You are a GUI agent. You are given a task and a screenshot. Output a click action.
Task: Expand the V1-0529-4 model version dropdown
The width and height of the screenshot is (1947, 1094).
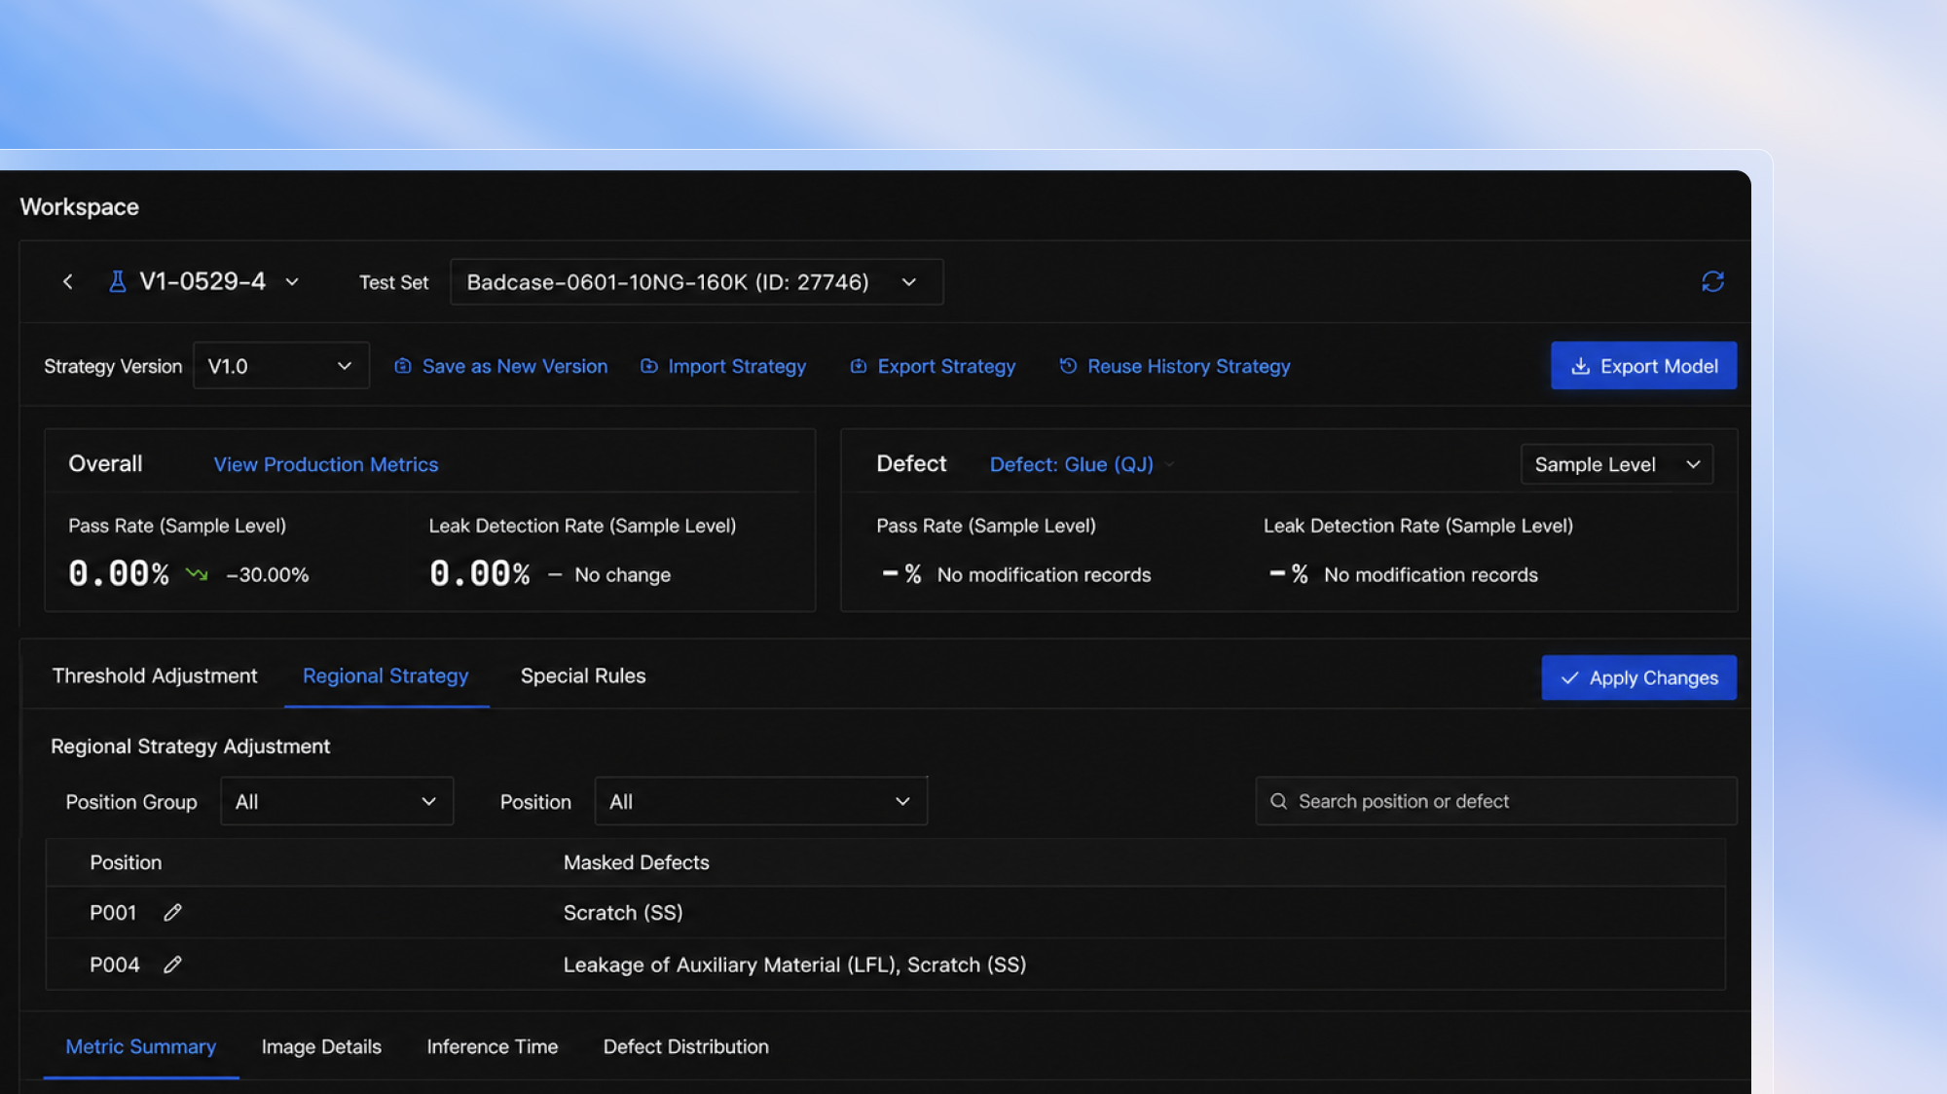(x=291, y=282)
